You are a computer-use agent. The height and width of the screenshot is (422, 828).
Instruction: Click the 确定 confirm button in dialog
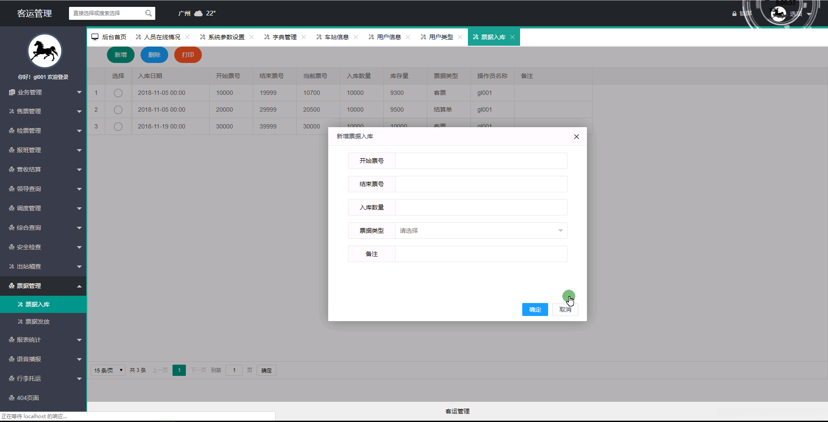(535, 309)
